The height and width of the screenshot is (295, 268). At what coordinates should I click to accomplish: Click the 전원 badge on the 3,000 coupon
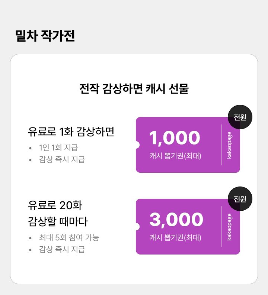click(240, 199)
